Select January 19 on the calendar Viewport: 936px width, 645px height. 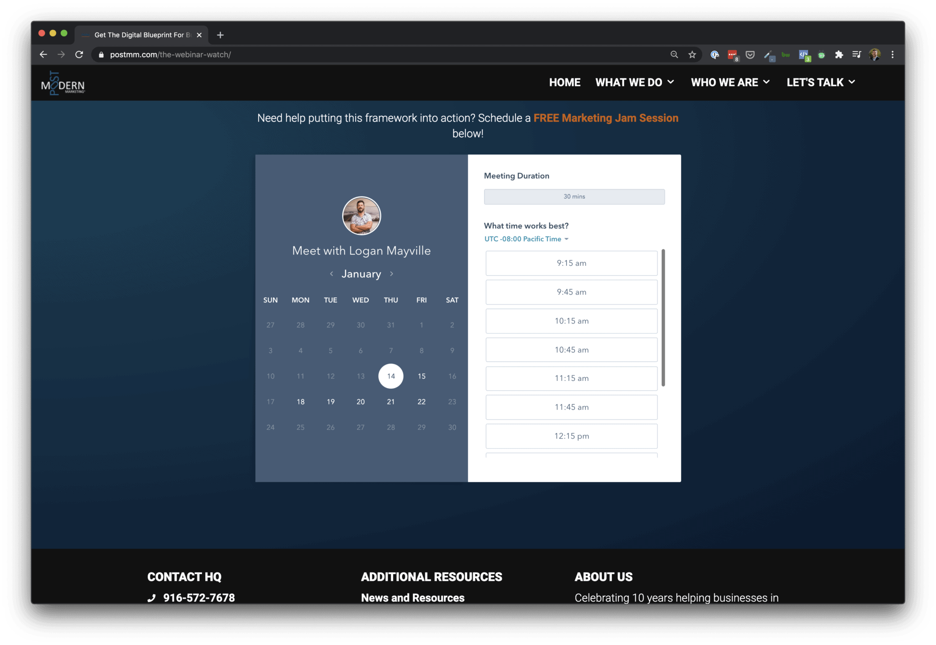click(x=330, y=402)
